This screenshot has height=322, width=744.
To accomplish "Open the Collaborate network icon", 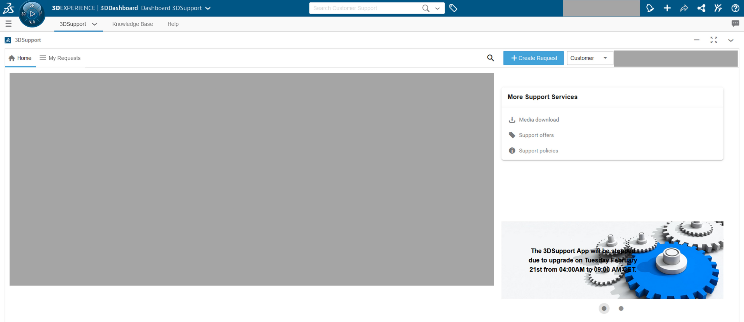I will [x=701, y=8].
